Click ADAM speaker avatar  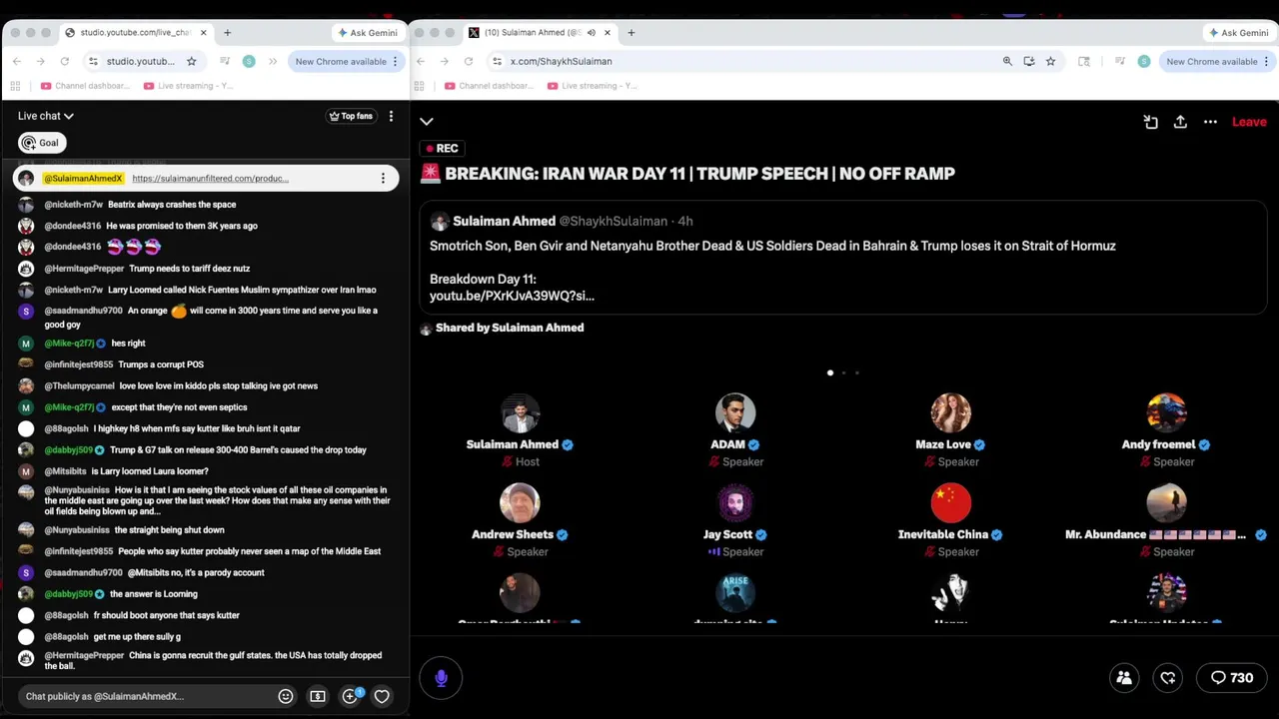coord(735,412)
